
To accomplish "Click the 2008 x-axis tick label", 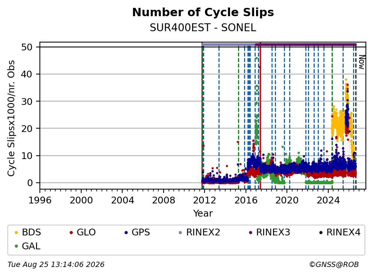I will [164, 200].
